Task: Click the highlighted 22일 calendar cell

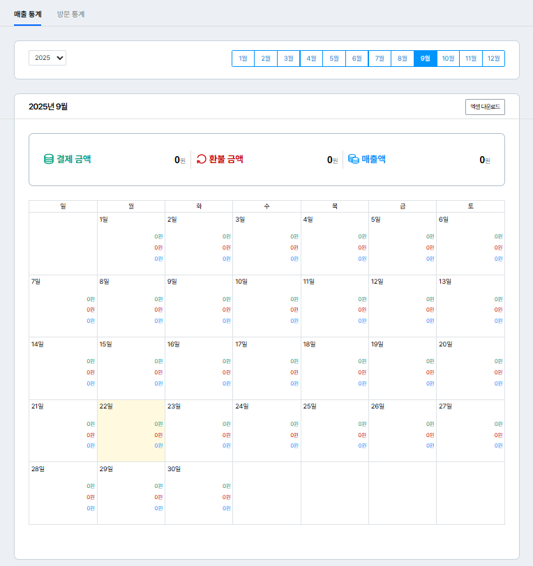Action: 130,430
